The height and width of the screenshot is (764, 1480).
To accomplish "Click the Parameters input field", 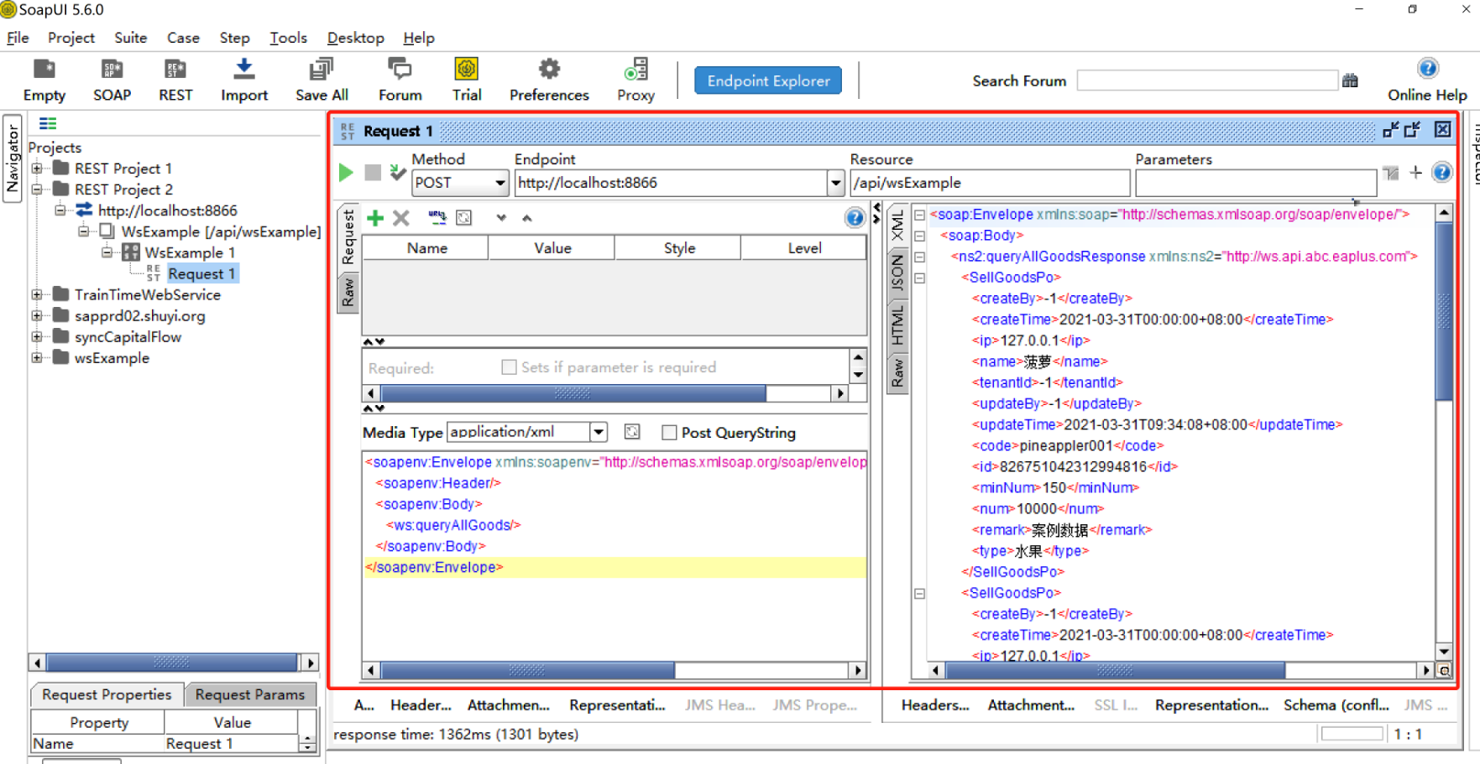I will 1255,183.
